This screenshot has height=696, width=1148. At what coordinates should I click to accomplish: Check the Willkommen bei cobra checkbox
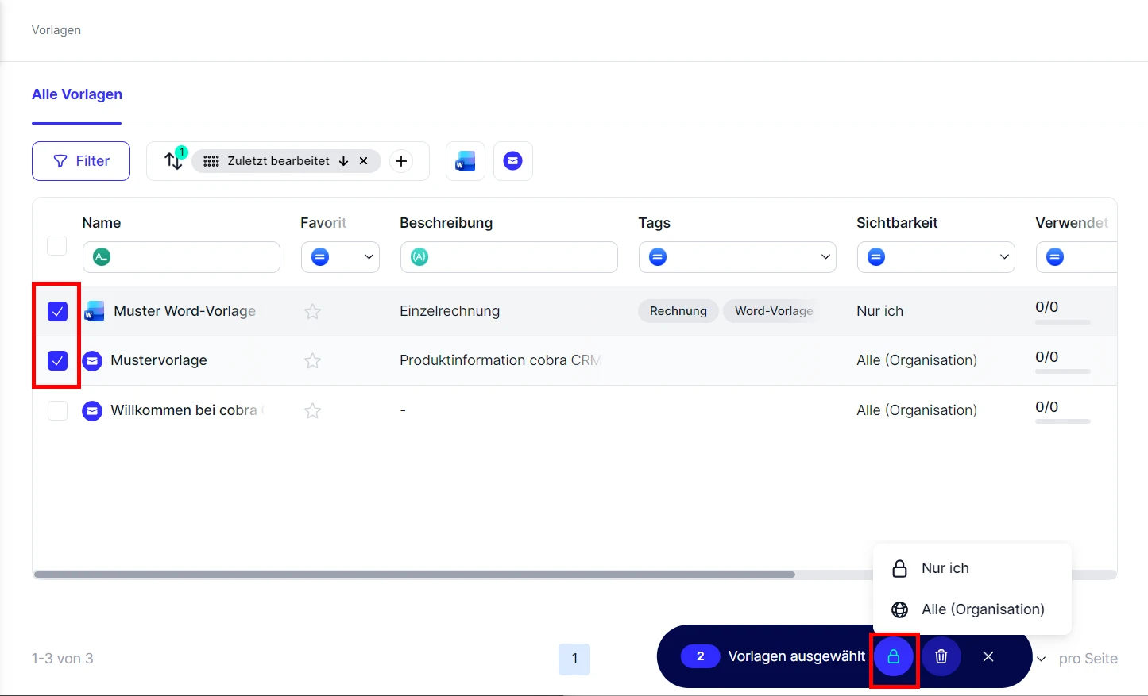57,411
